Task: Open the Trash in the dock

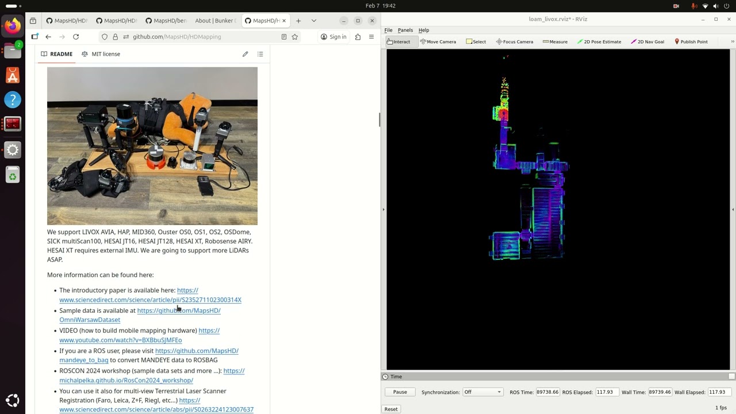Action: tap(13, 174)
